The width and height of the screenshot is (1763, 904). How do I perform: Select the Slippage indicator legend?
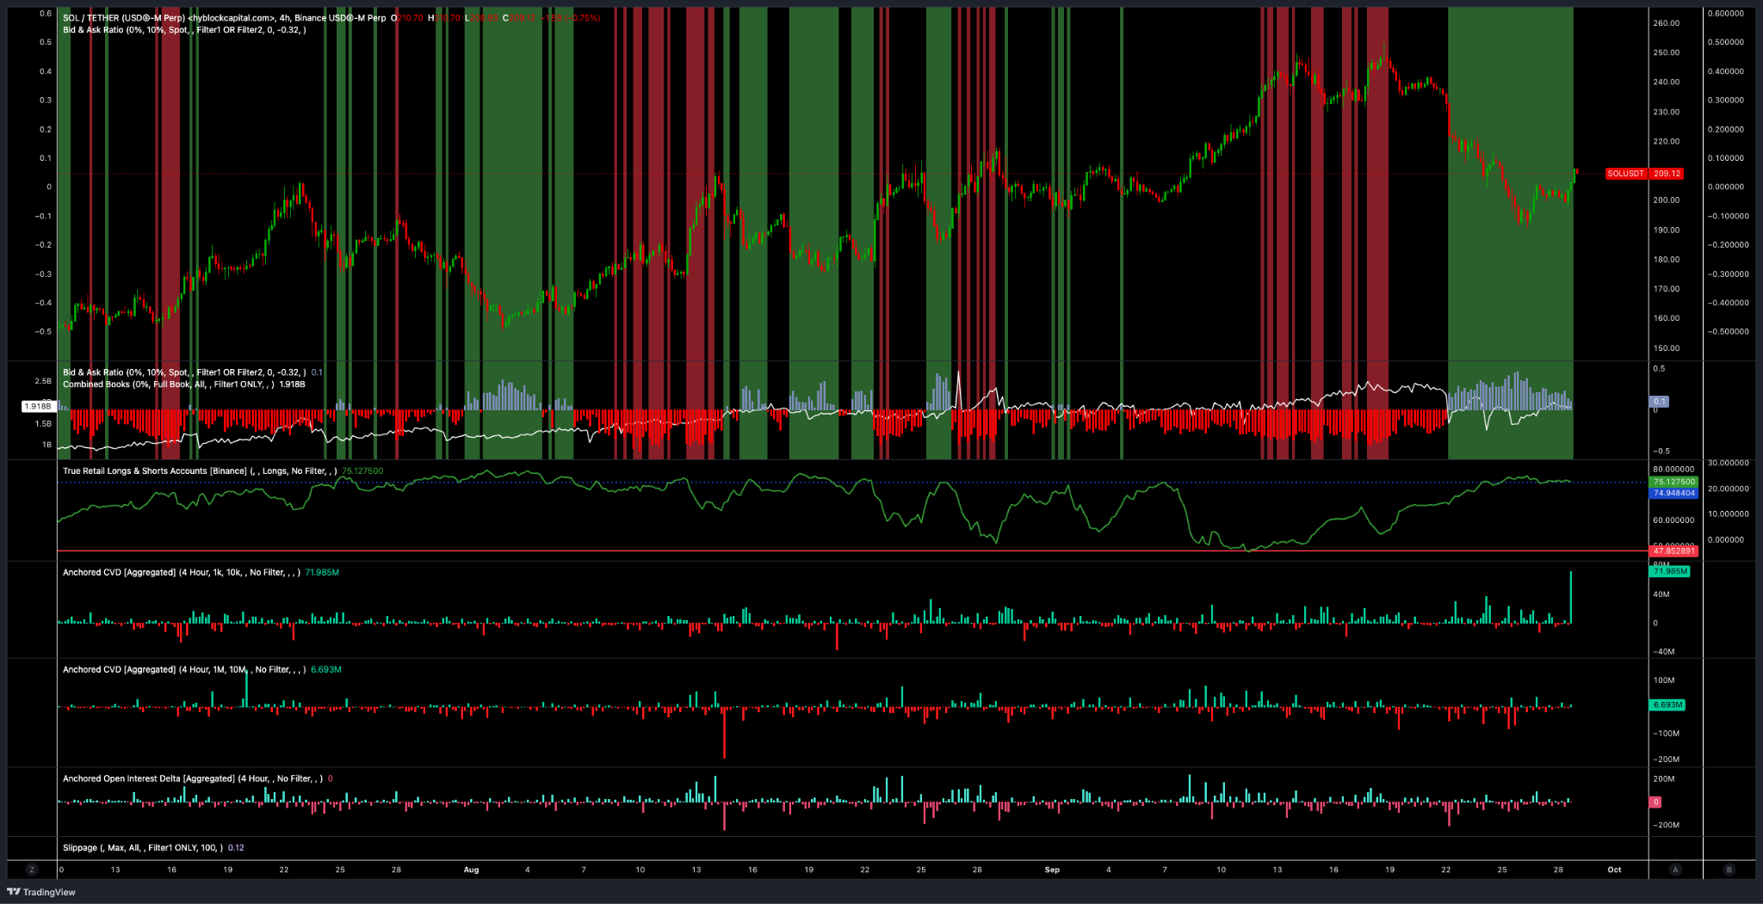(x=142, y=848)
